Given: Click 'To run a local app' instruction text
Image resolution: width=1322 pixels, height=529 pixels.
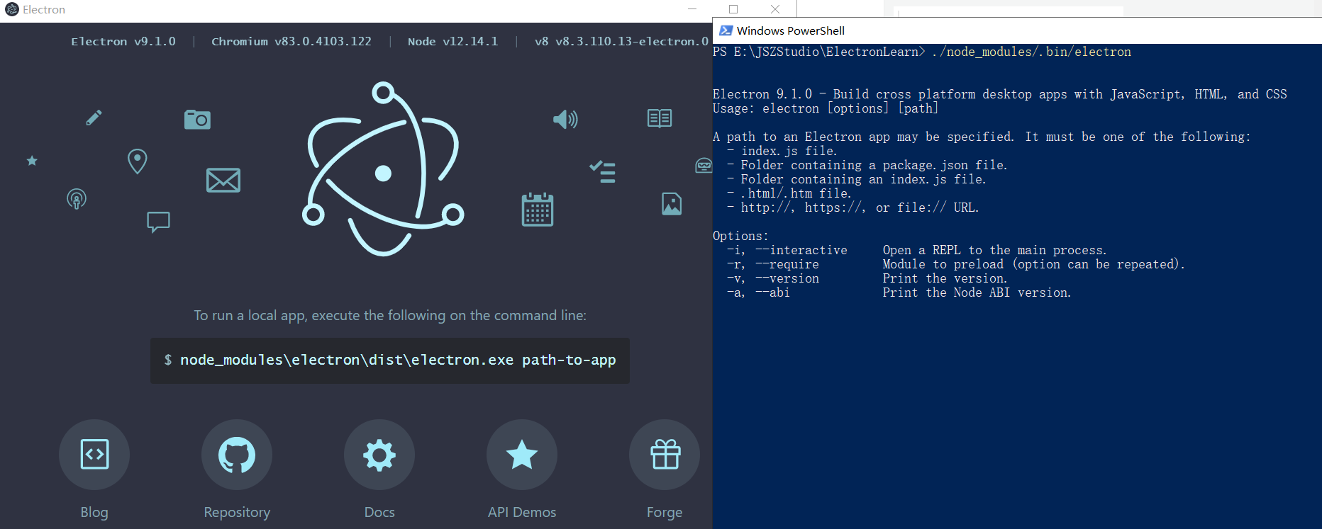Looking at the screenshot, I should (390, 315).
